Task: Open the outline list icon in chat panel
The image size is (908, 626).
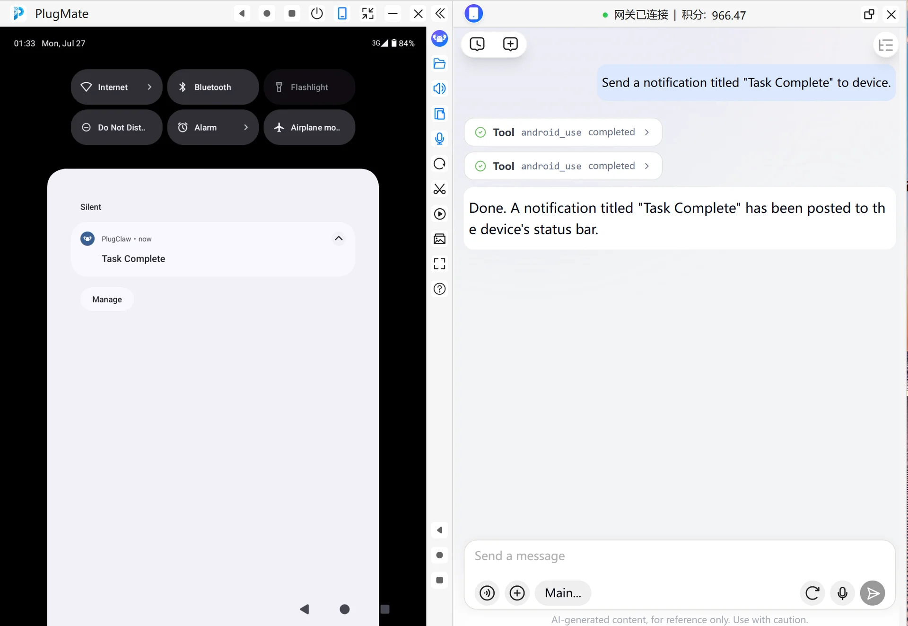Action: click(885, 45)
